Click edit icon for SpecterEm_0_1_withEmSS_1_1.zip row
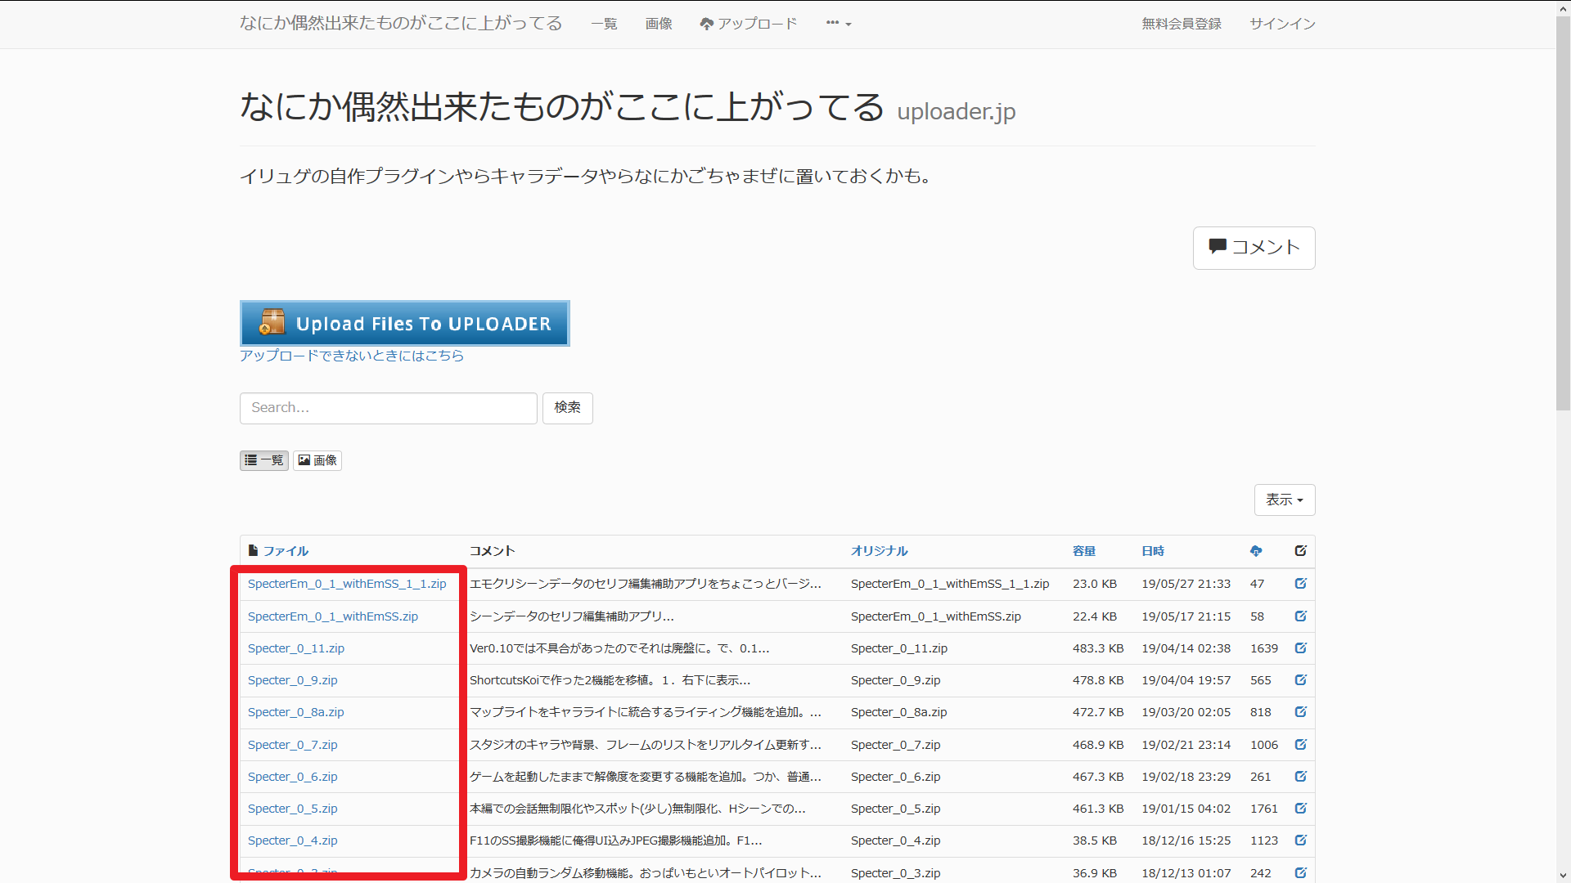Image resolution: width=1571 pixels, height=883 pixels. coord(1300,584)
